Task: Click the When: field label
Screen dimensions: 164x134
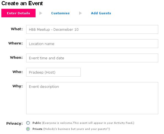Action: click(16, 57)
